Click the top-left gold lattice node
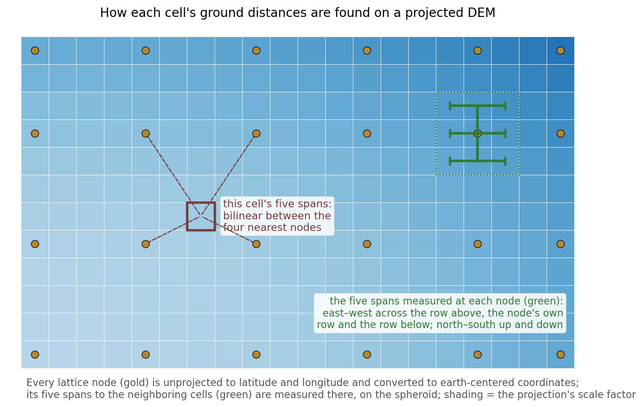This screenshot has height=407, width=643. (x=35, y=51)
